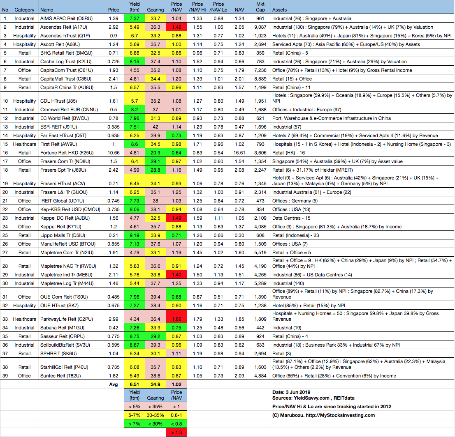Select 'SPHREIT (SK6U)' name cell
The image size is (455, 437).
[x=71, y=354]
